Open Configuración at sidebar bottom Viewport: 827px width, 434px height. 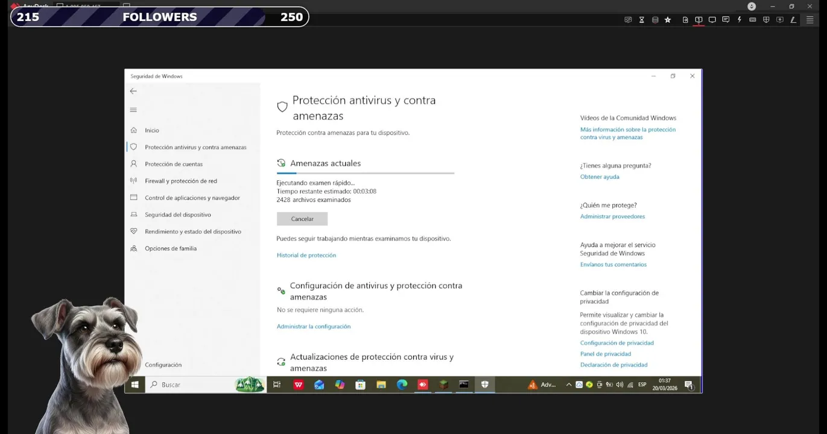(x=163, y=365)
